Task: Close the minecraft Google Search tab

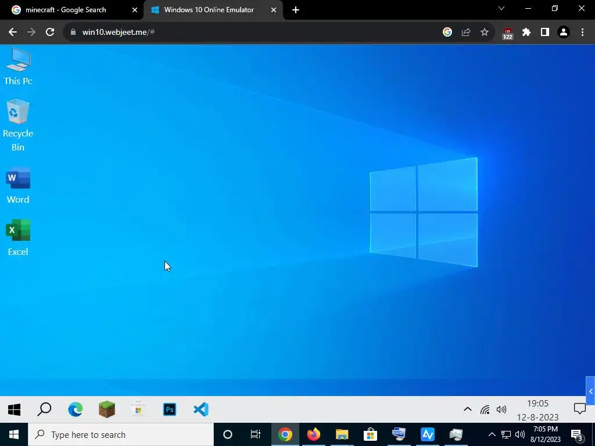Action: [x=135, y=10]
